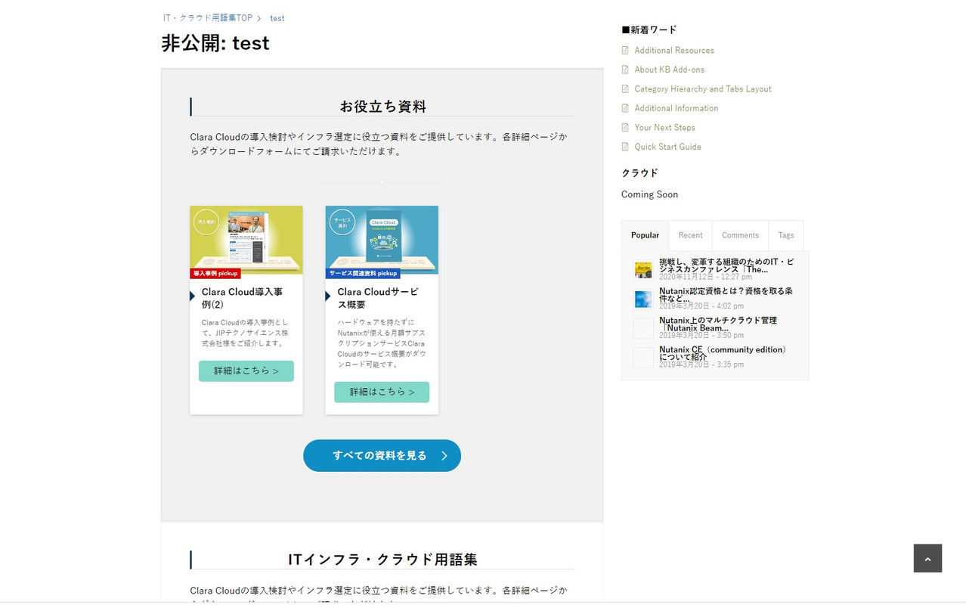
Task: Open the About KB Add-ons link
Action: tap(670, 70)
